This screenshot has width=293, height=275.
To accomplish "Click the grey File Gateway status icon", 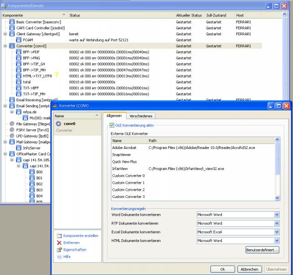I will (x=12, y=123).
